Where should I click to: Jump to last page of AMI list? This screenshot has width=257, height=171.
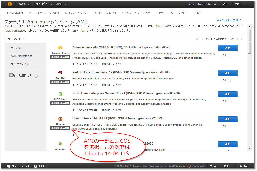click(x=242, y=39)
